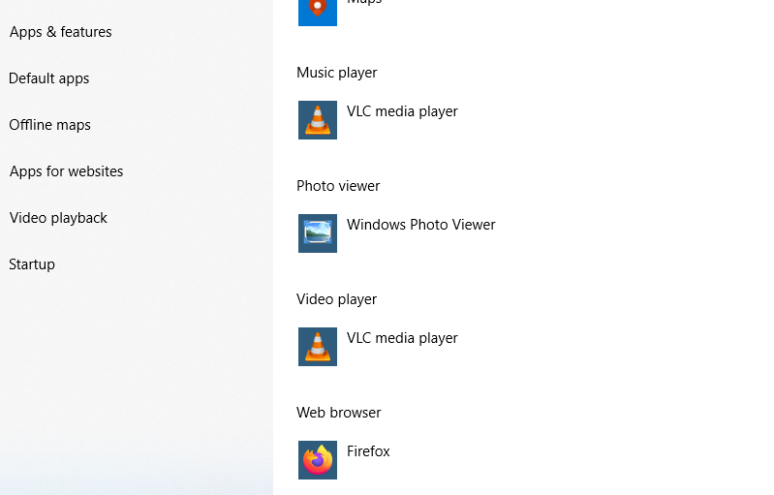This screenshot has height=495, width=774.
Task: Change video player via VLC media player label
Action: 402,338
